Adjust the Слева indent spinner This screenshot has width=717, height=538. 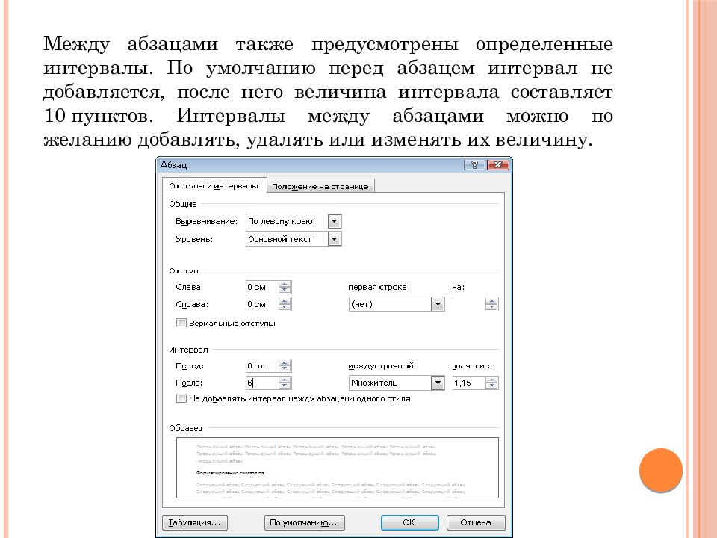(x=285, y=287)
